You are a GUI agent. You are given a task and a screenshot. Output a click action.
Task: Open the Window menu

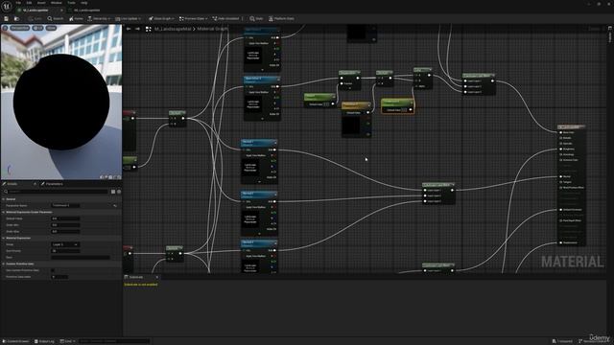[56, 3]
